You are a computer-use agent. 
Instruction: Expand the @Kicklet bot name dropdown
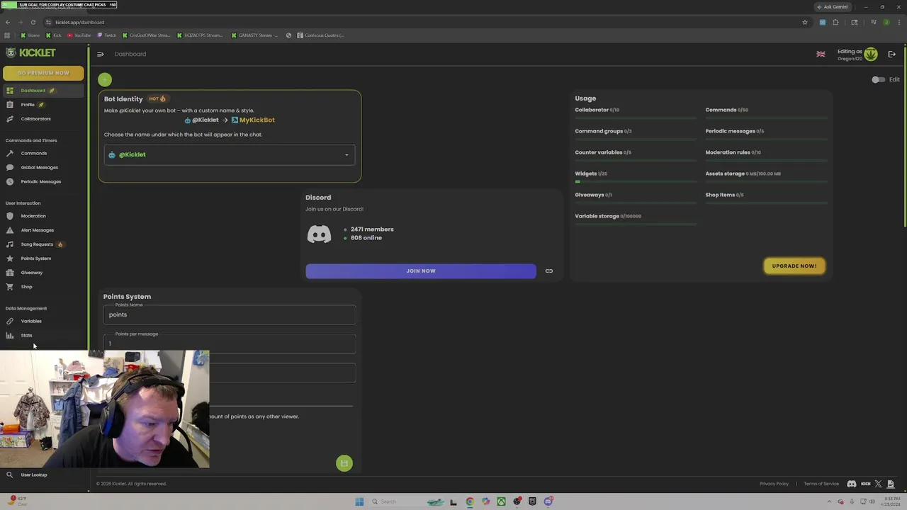pyautogui.click(x=230, y=154)
